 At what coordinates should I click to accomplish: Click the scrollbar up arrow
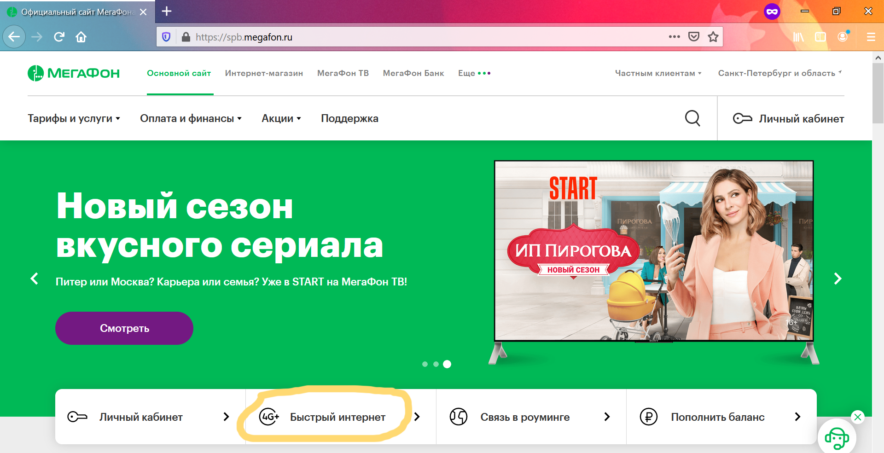(x=878, y=58)
